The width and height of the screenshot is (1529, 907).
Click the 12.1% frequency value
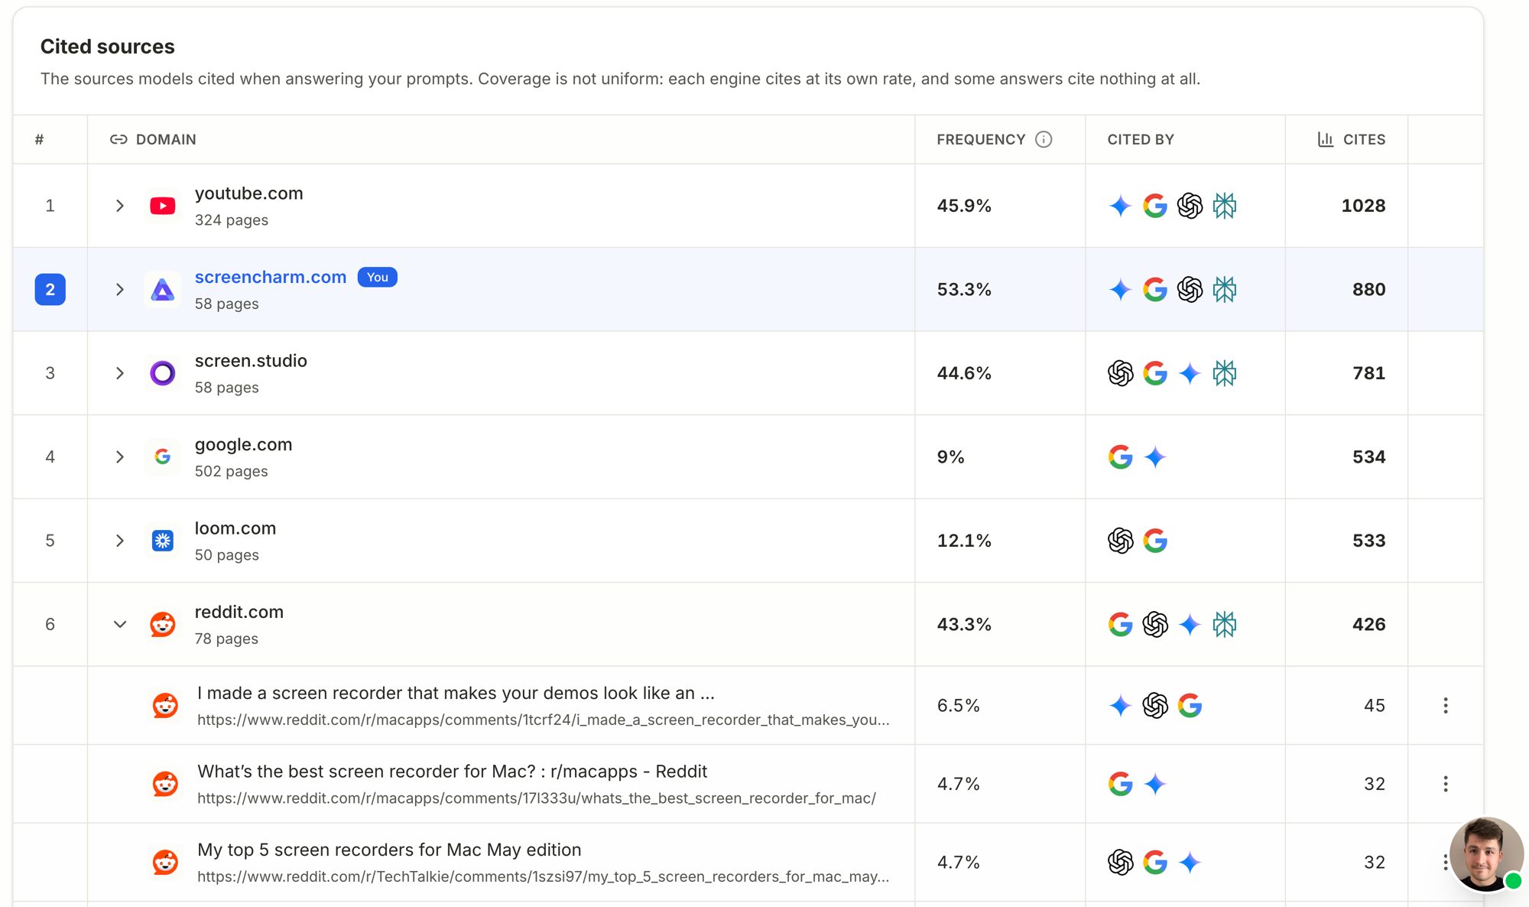[964, 541]
